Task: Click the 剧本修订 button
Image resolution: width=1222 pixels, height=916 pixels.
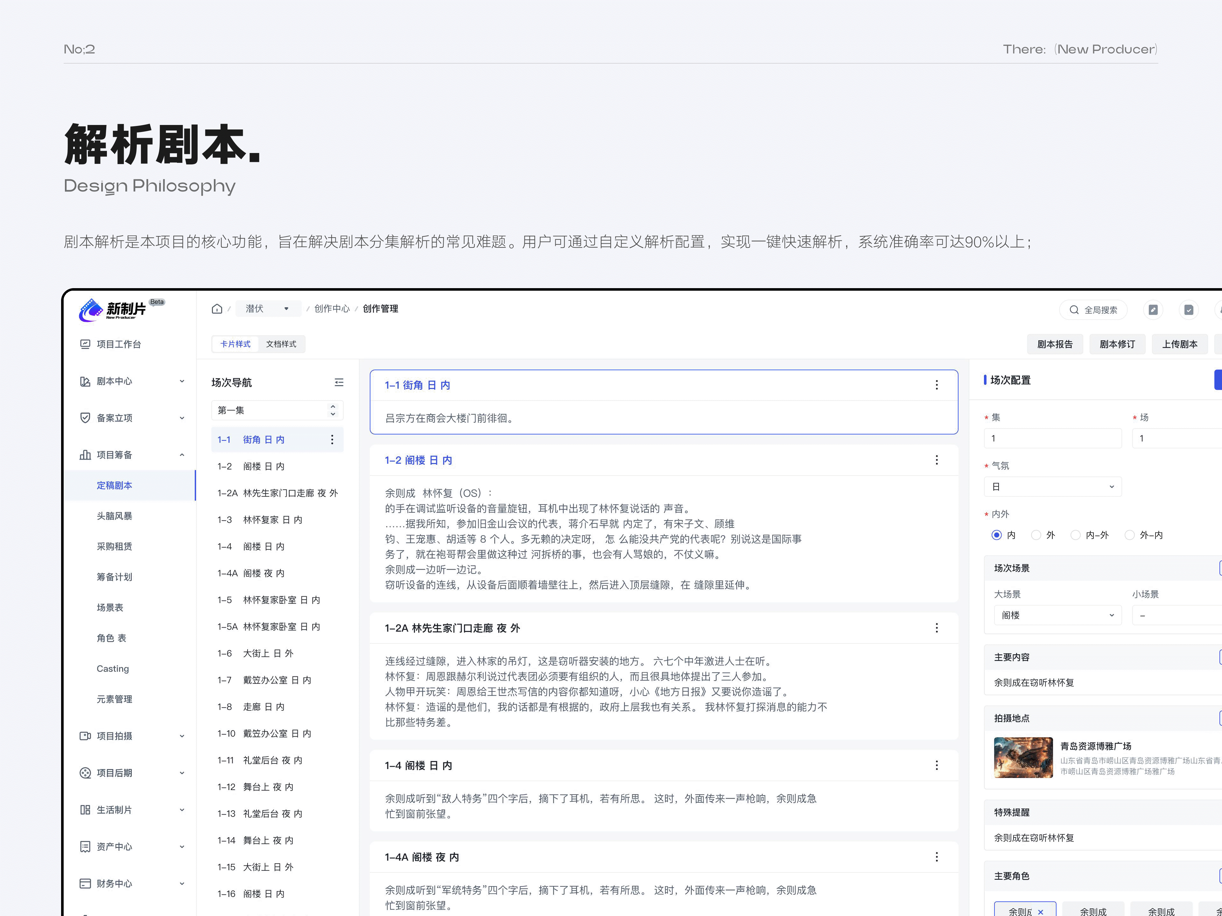Action: coord(1118,344)
